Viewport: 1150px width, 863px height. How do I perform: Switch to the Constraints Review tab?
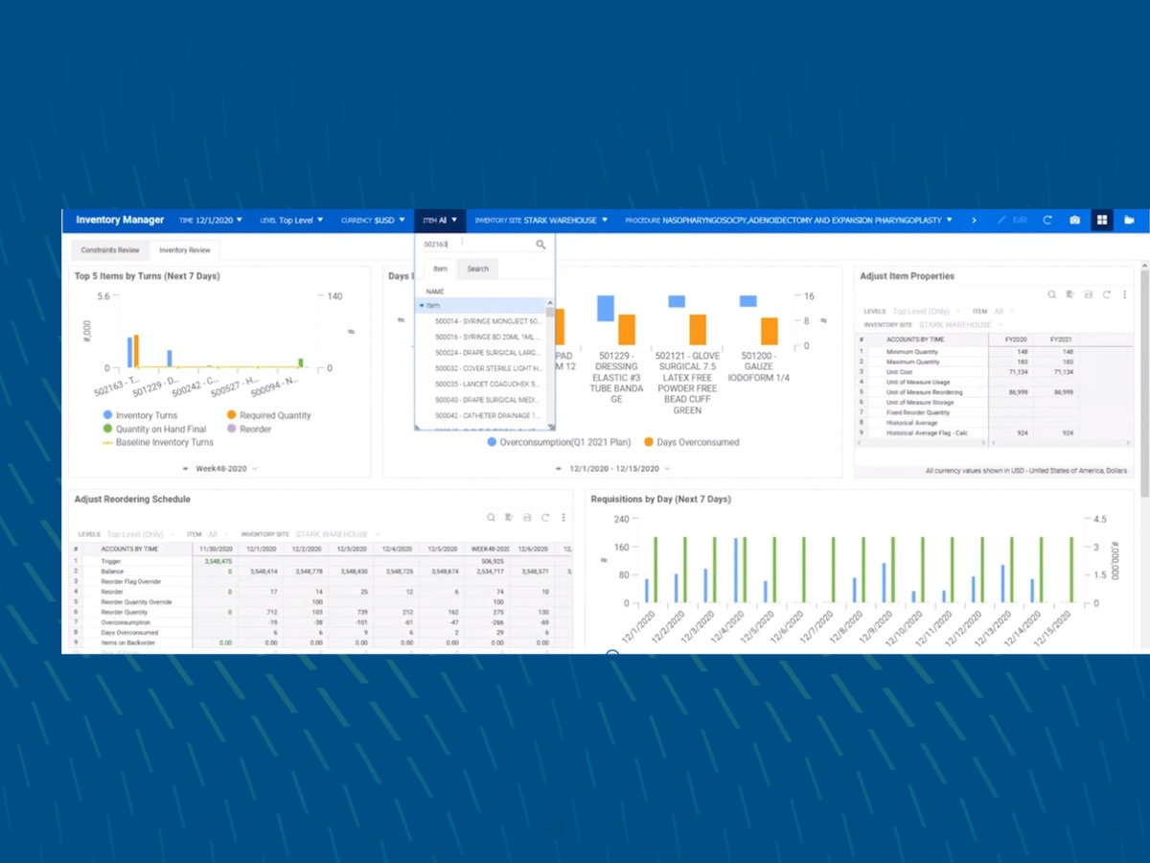point(110,249)
